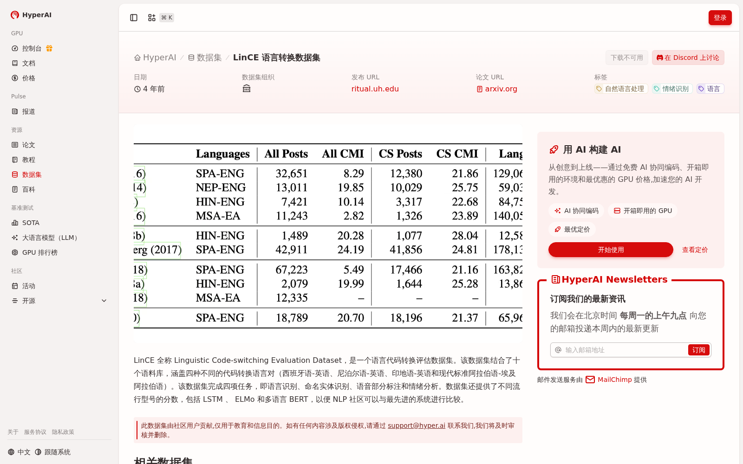This screenshot has width=743, height=464.
Task: Go to 数据集 breadcrumb
Action: click(x=205, y=58)
